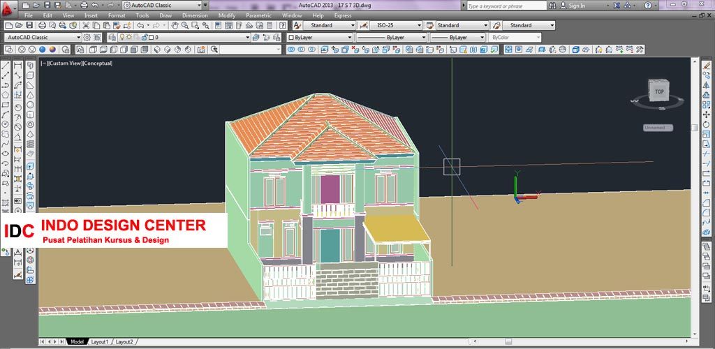
Task: Open the table style Standard dropdown
Action: (462, 26)
